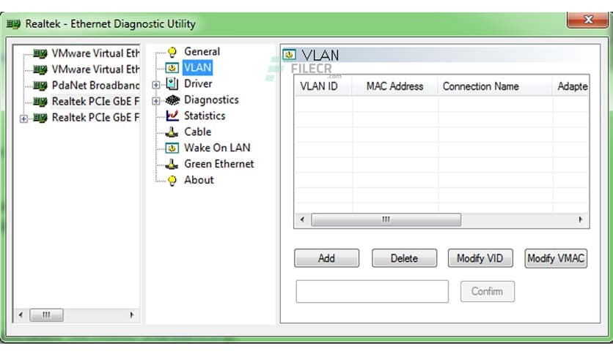The image size is (613, 354).
Task: Click the adapter list scroll right arrow
Action: (132, 315)
